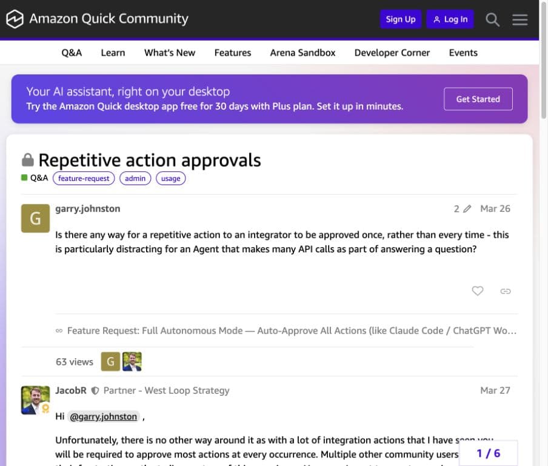The width and height of the screenshot is (548, 466).
Task: Click the Log In button
Action: 450,19
